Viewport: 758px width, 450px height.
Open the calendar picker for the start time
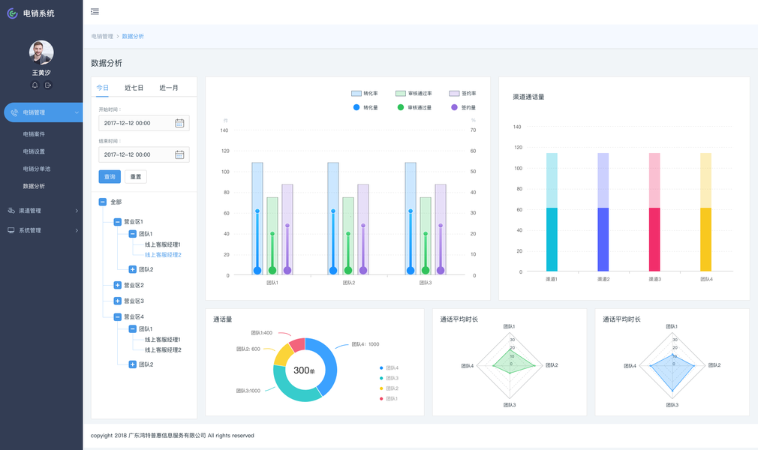[x=179, y=123]
